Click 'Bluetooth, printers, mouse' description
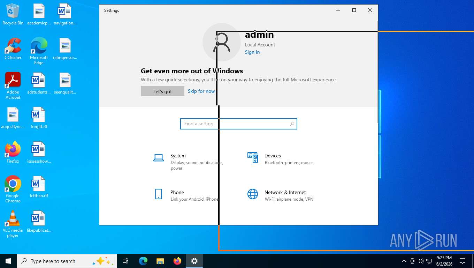Screen dimensions: 474x268 pyautogui.click(x=289, y=163)
